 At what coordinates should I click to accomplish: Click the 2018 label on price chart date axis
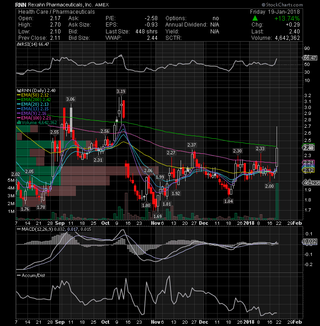pos(249,223)
